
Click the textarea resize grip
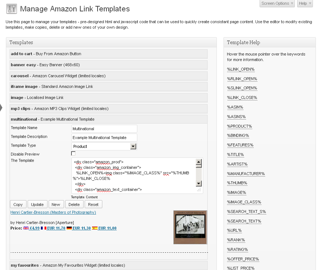pyautogui.click(x=199, y=190)
